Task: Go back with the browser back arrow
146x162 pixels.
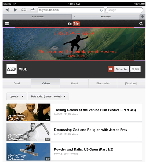Action: click(7, 10)
